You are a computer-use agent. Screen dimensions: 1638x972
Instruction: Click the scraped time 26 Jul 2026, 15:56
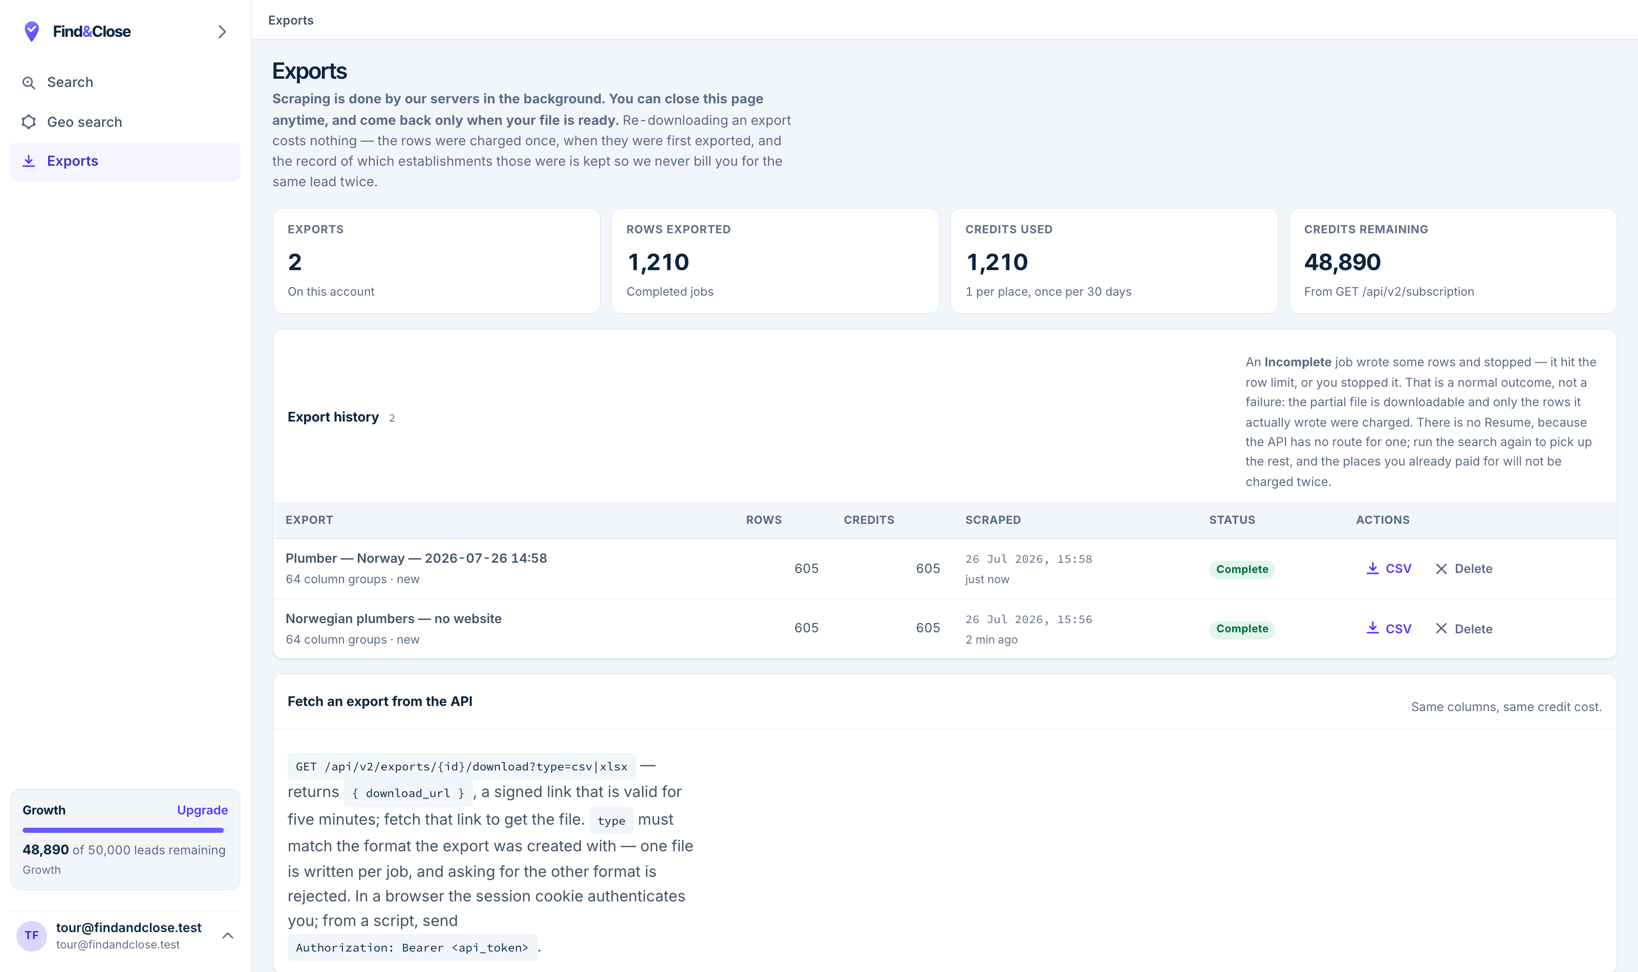tap(1029, 620)
